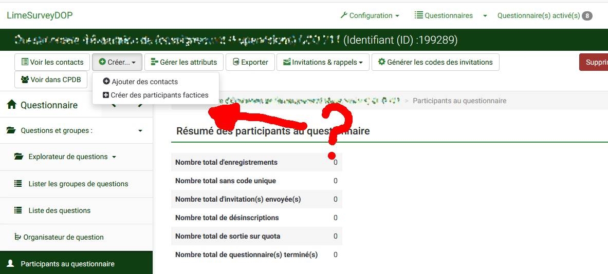Toggle the Créer... dropdown button
The width and height of the screenshot is (608, 274).
117,62
